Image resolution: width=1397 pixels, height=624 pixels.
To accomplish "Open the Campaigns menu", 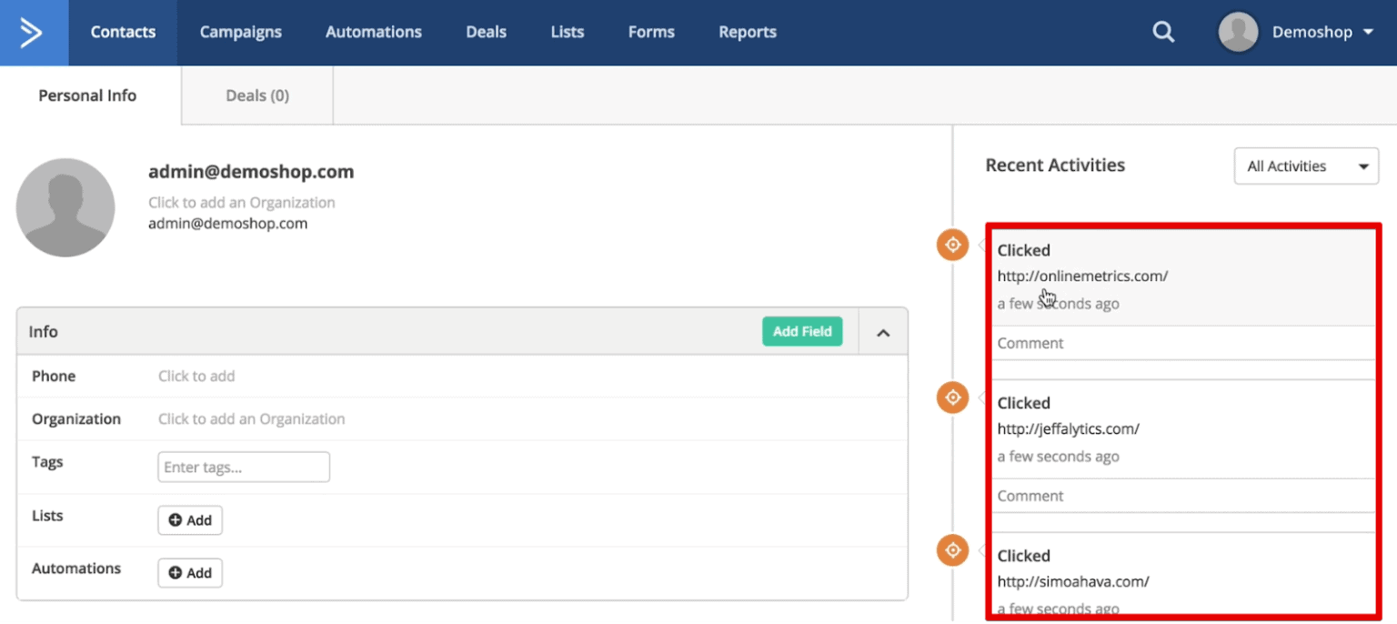I will point(240,31).
